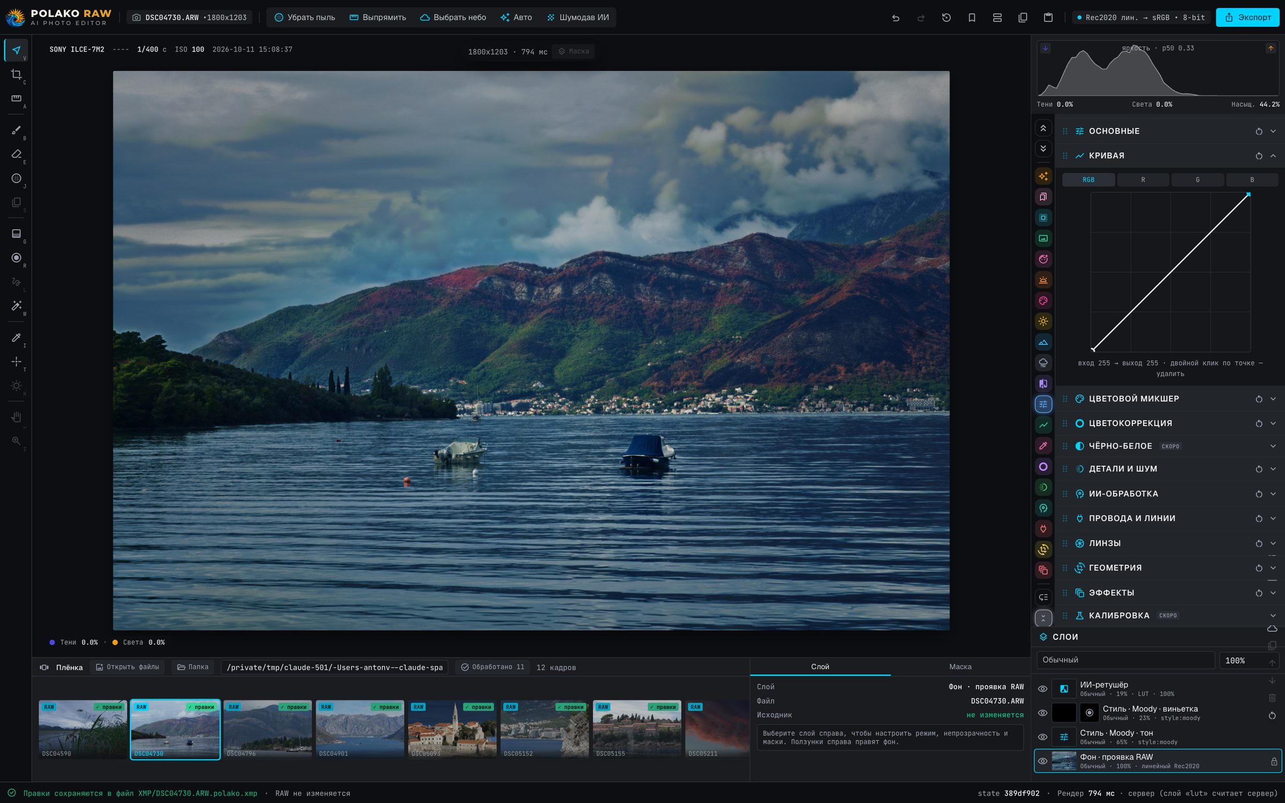The height and width of the screenshot is (803, 1285).
Task: Expand the ЦВЕТОВОЙ МИКШЕР section
Action: [x=1273, y=399]
